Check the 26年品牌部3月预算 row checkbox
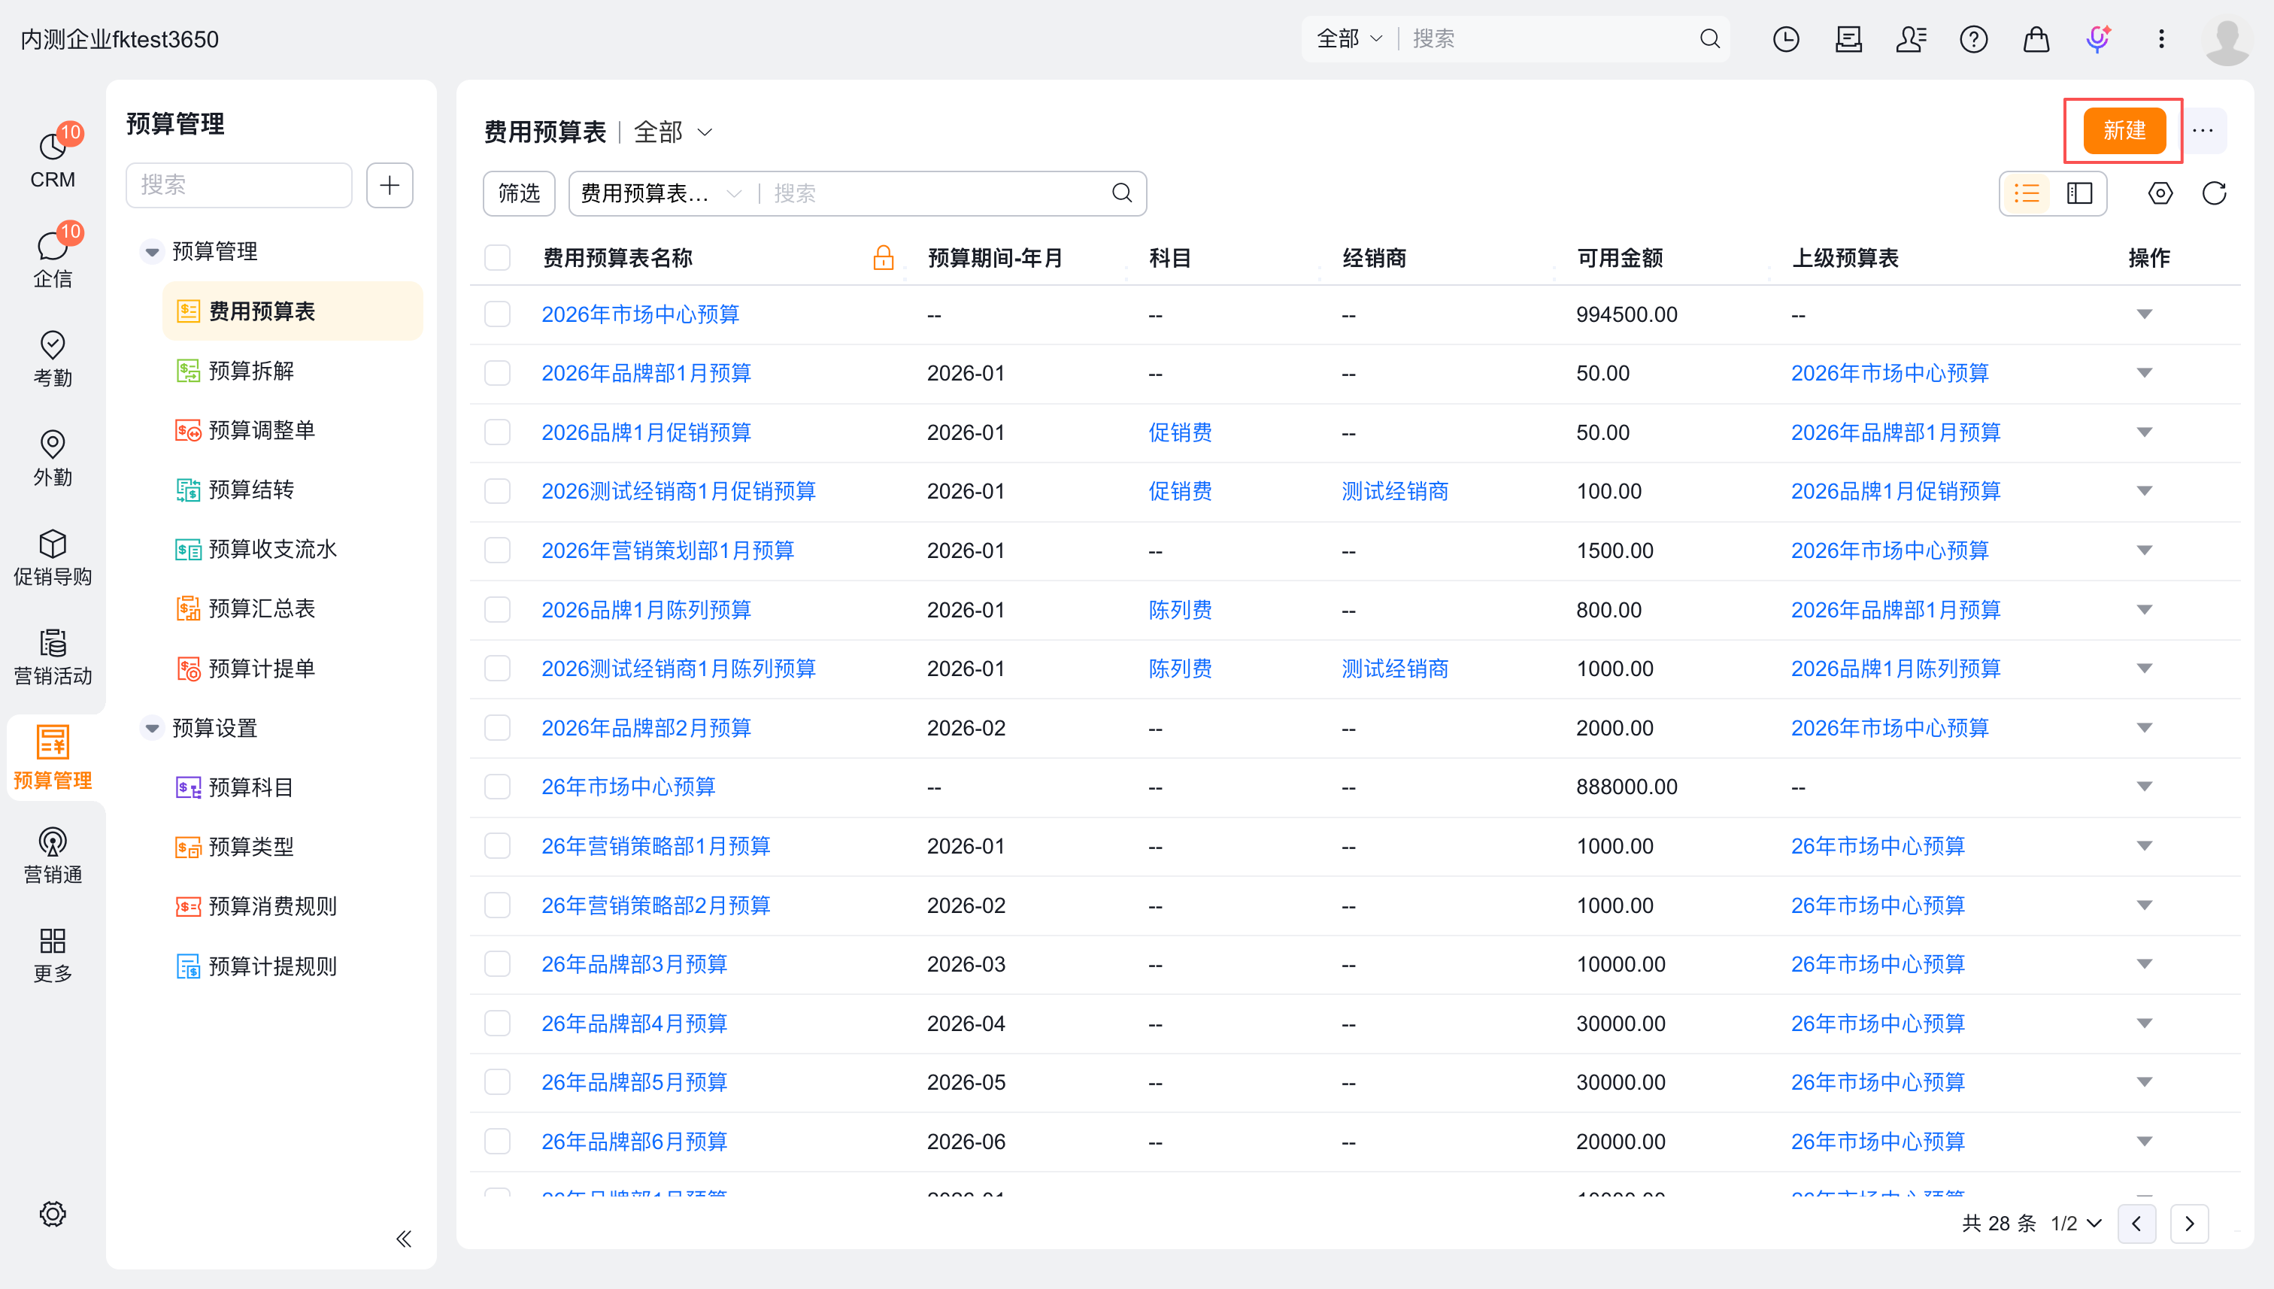Viewport: 2274px width, 1289px height. 498,963
